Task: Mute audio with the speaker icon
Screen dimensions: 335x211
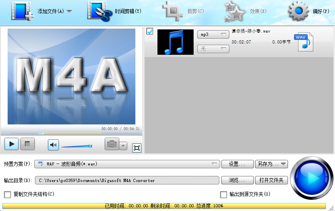Action: [53, 145]
